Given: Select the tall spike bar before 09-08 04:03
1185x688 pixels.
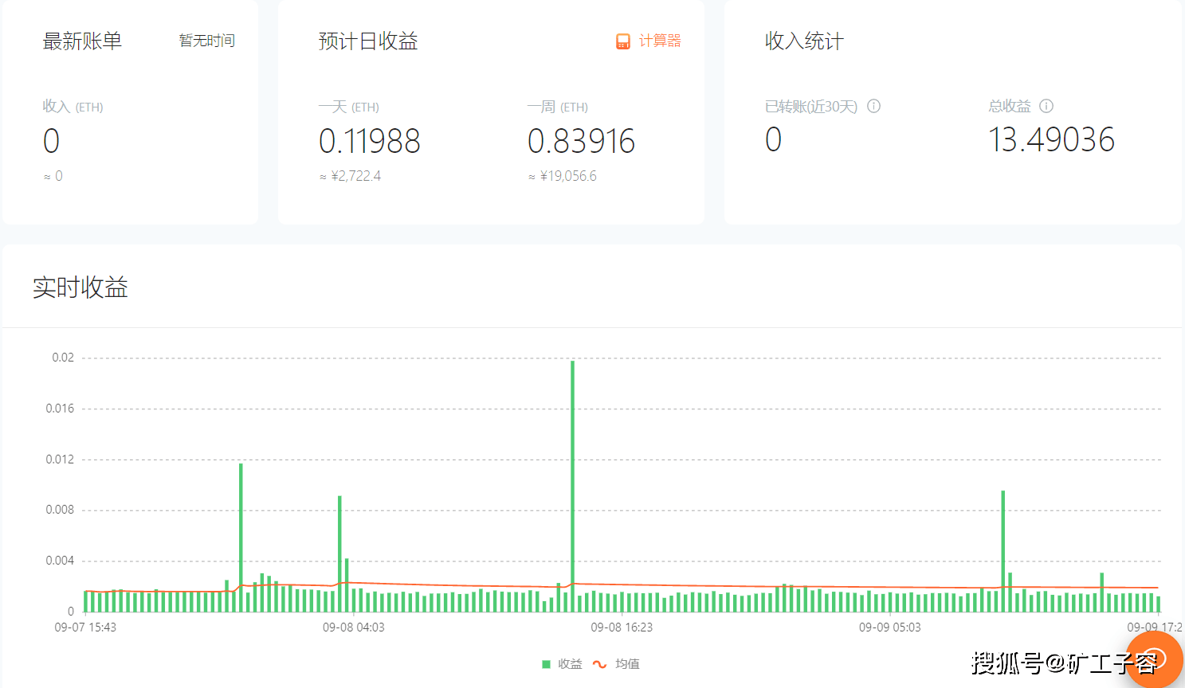Looking at the screenshot, I should 339,553.
